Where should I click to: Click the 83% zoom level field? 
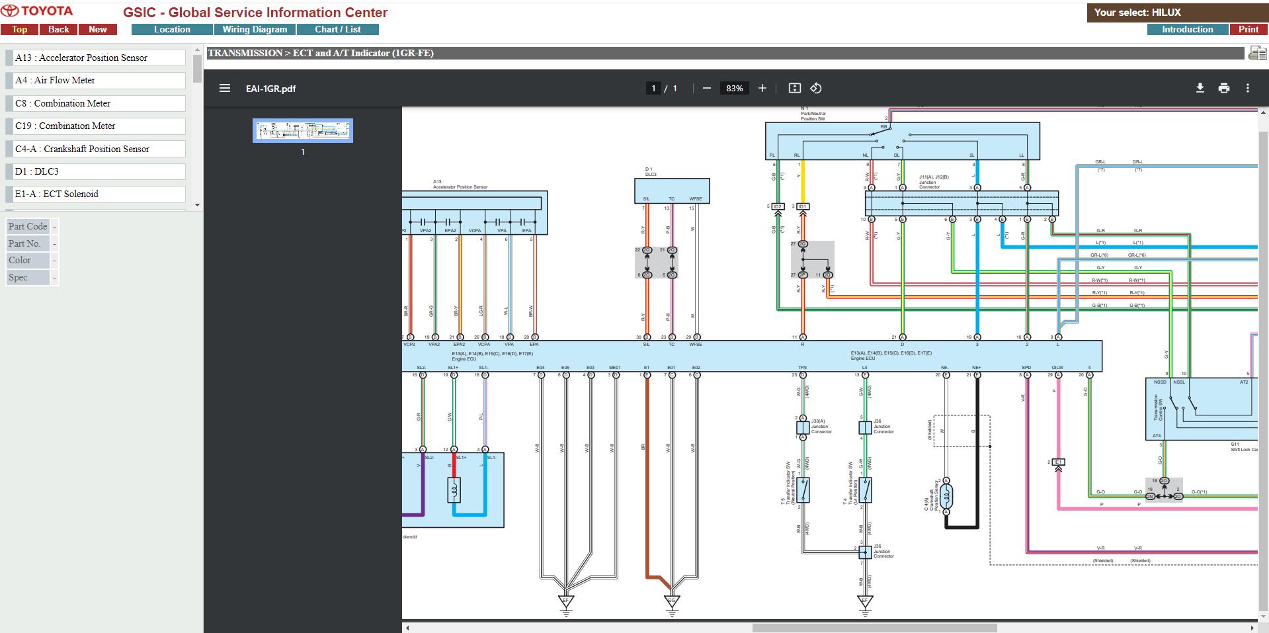(x=734, y=88)
